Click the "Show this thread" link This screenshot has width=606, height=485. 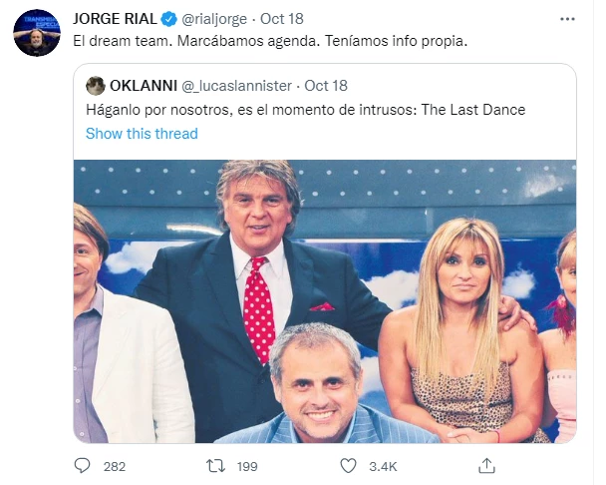[x=142, y=133]
